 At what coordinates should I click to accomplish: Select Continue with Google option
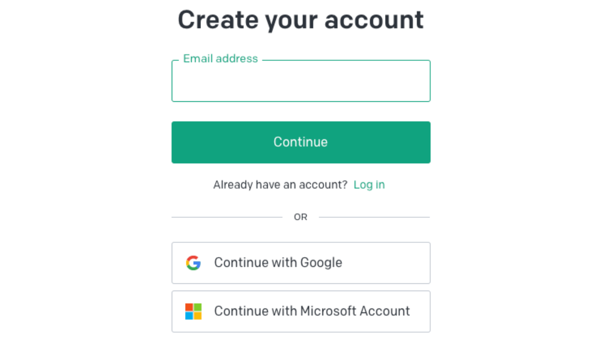(x=301, y=262)
